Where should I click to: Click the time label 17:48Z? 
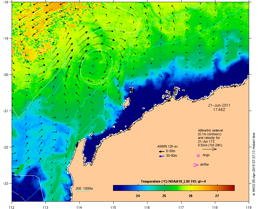point(219,109)
